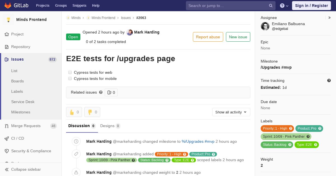Collapse the right sidebar with the chevron toggle
336x176 pixels.
[x=330, y=18]
